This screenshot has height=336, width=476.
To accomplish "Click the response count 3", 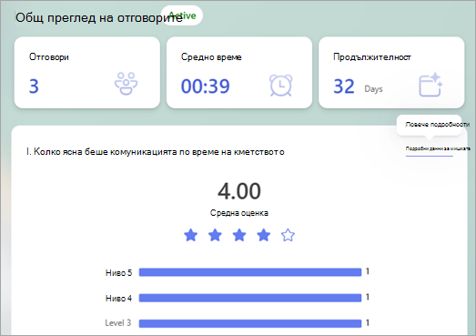I will [34, 86].
